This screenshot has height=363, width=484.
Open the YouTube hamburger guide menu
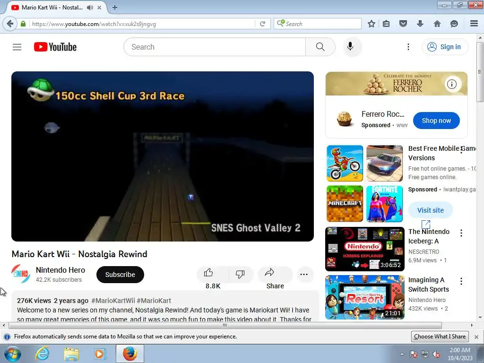point(17,47)
